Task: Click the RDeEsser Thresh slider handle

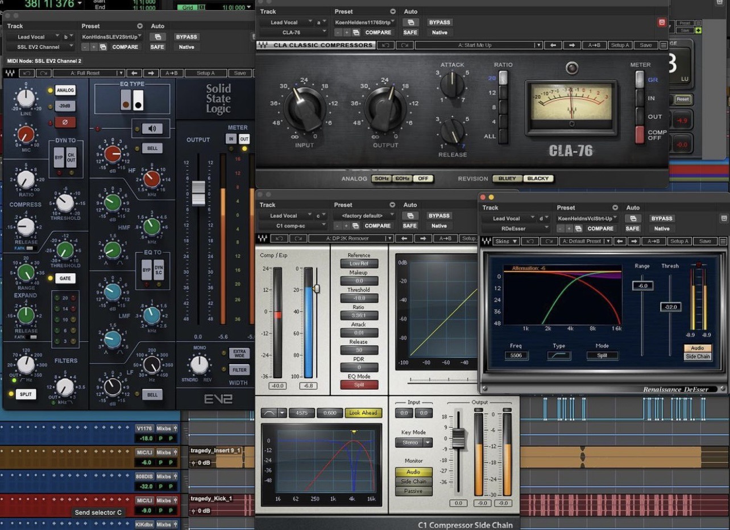Action: tap(670, 307)
